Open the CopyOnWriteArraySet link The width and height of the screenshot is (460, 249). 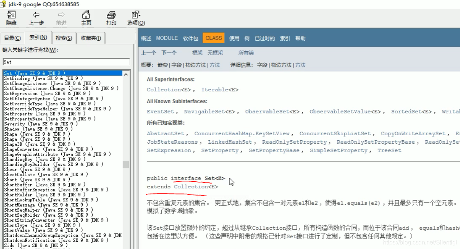413,133
